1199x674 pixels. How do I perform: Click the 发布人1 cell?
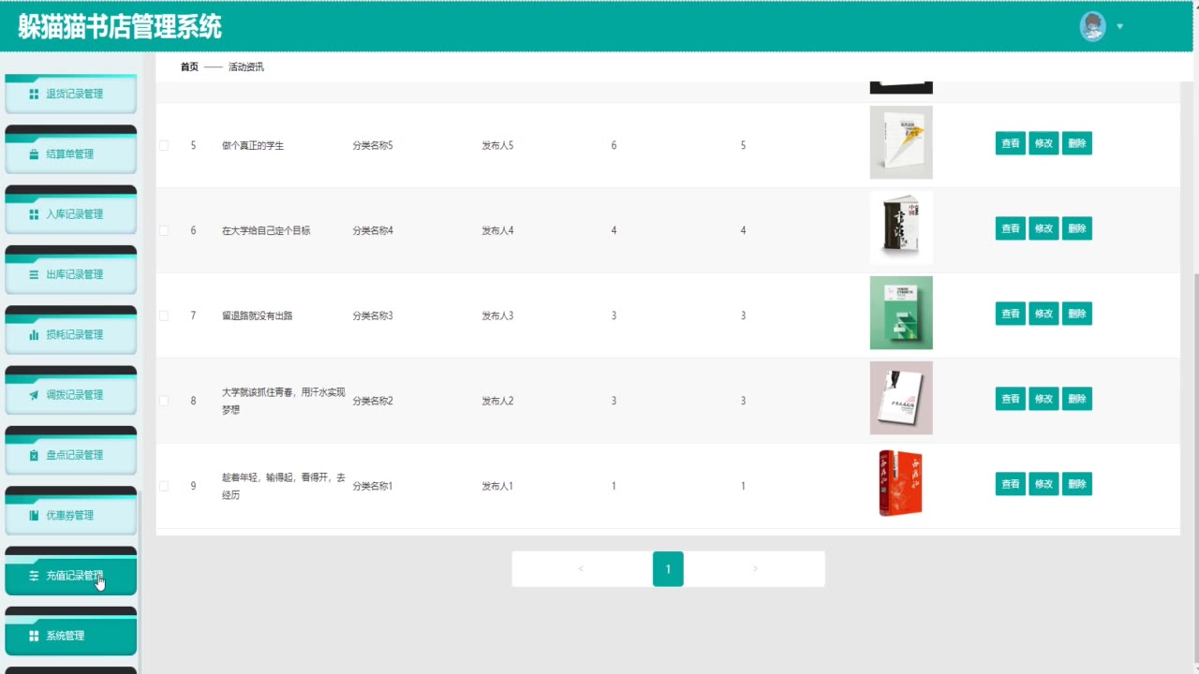497,486
